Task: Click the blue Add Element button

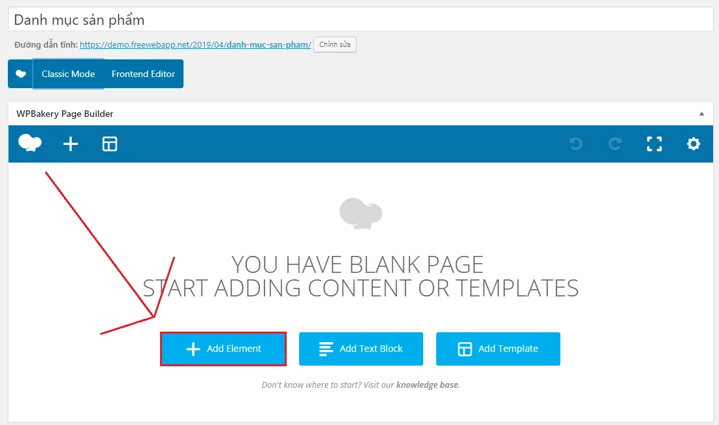Action: [x=223, y=349]
